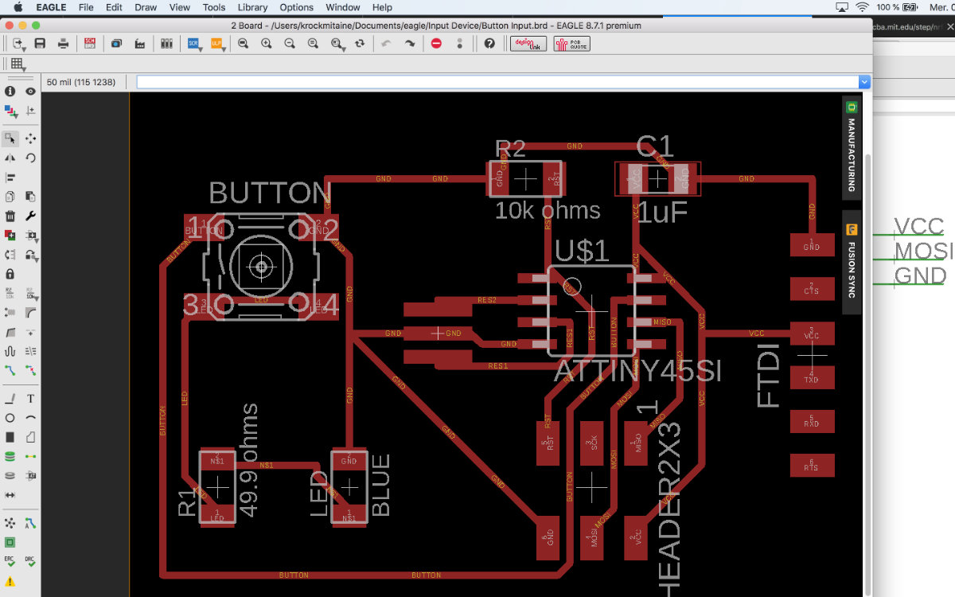Select the Circle drawing tool
Viewport: 955px width, 597px height.
(10, 418)
